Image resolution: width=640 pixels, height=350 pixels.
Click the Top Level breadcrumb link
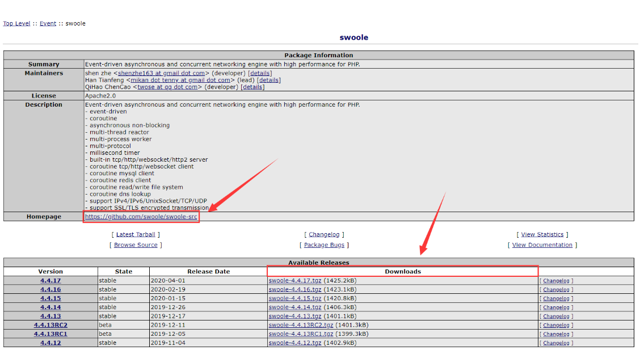point(17,23)
